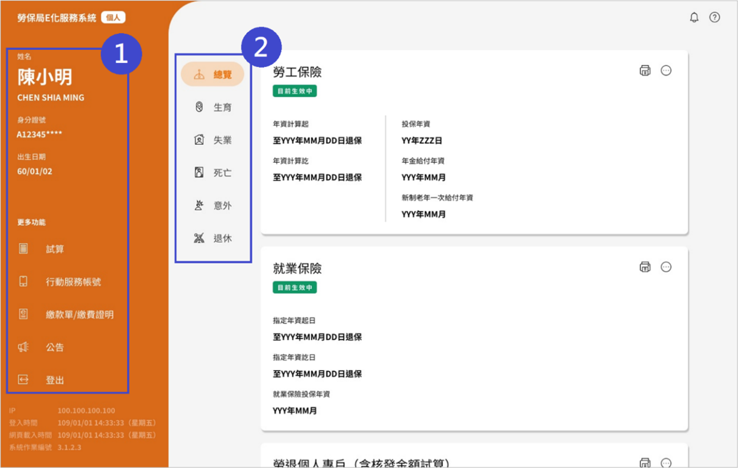The image size is (738, 468).
Task: Switch to the 生育 tab
Action: tap(213, 107)
